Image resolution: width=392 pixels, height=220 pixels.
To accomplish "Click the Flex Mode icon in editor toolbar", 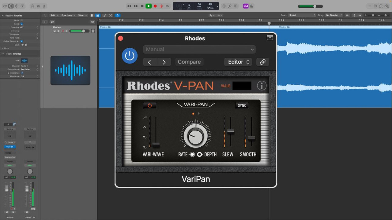I will (x=118, y=15).
